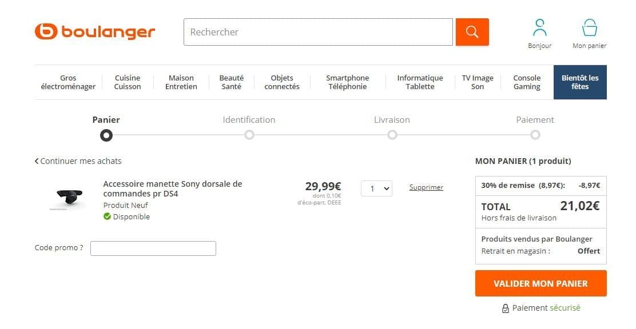Select the Paiement step marker
This screenshot has height=329, width=636.
pos(535,135)
